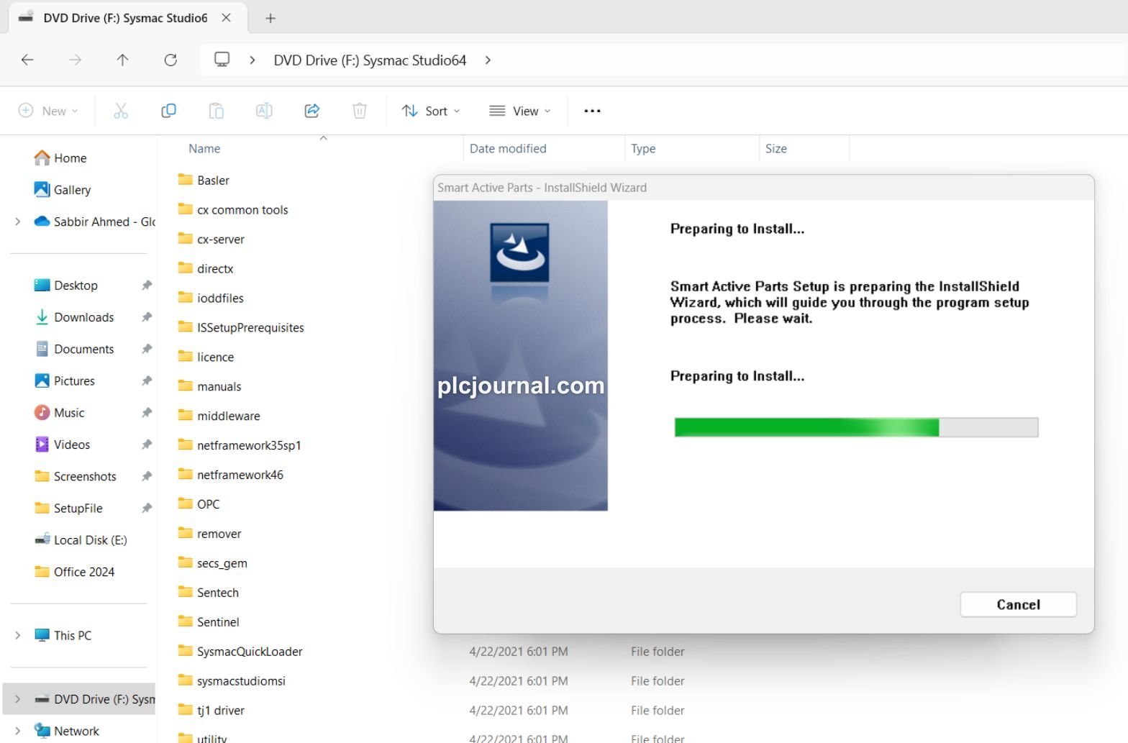
Task: Open Local Disk (E:) in sidebar
Action: coord(81,540)
